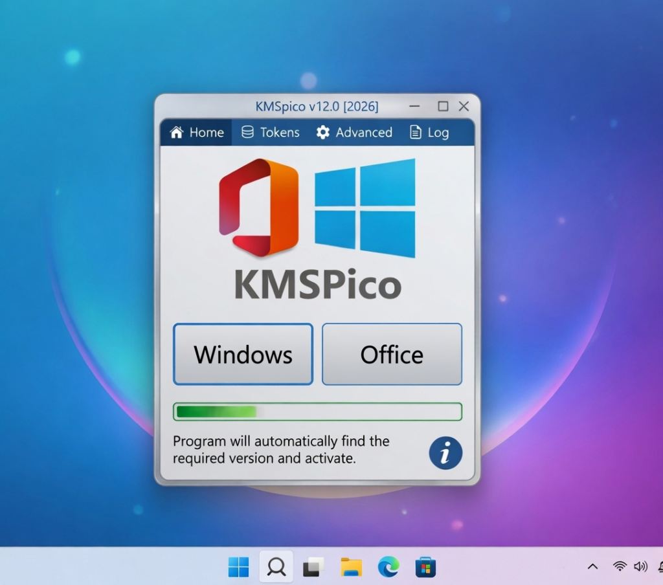The height and width of the screenshot is (585, 663).
Task: Click the Windows activation button
Action: (x=243, y=354)
